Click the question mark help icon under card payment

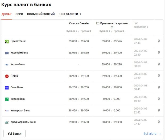pyautogui.click(x=112, y=27)
